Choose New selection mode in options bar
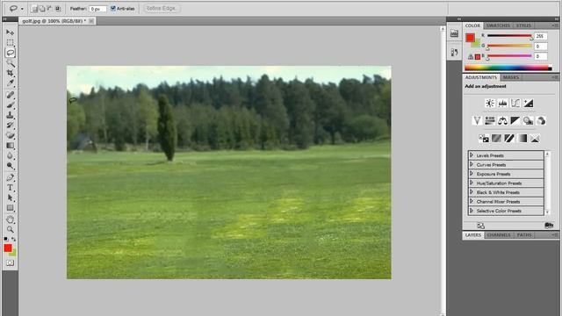Image resolution: width=562 pixels, height=316 pixels. 34,9
